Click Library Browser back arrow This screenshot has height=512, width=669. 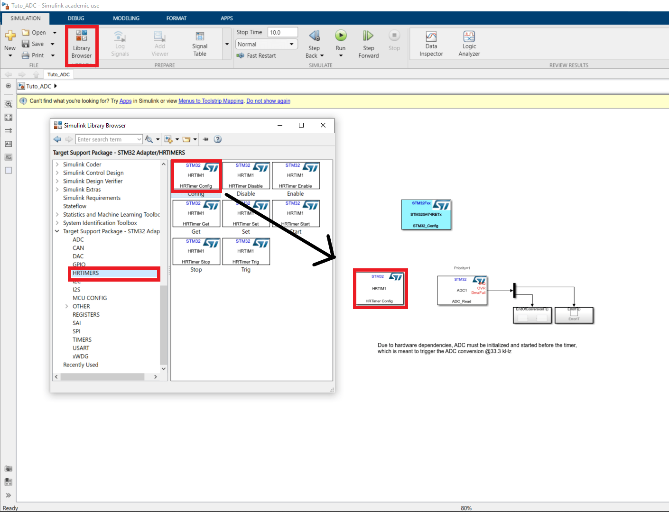[x=57, y=139]
